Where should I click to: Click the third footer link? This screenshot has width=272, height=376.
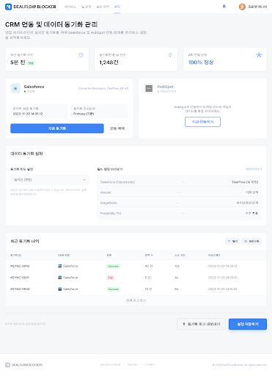[x=150, y=365]
